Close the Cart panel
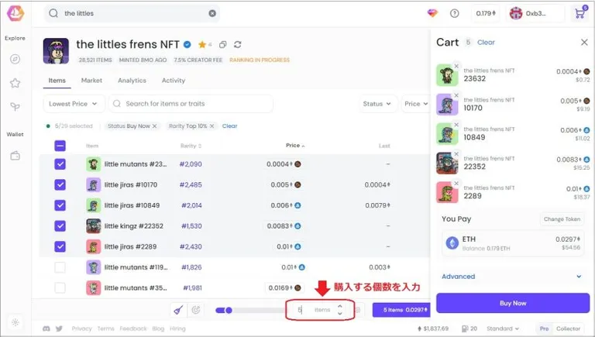Viewport: 595px width, 337px height. (584, 42)
